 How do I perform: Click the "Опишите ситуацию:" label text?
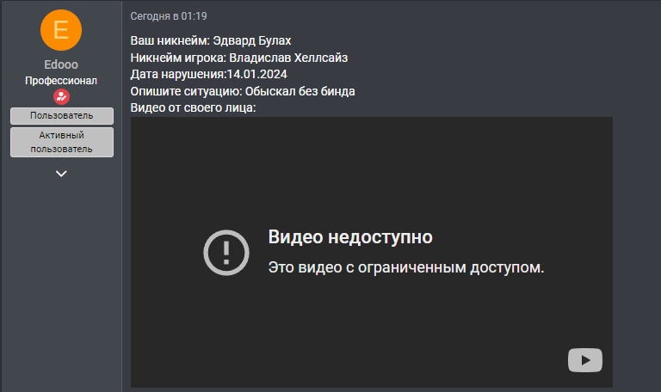186,91
